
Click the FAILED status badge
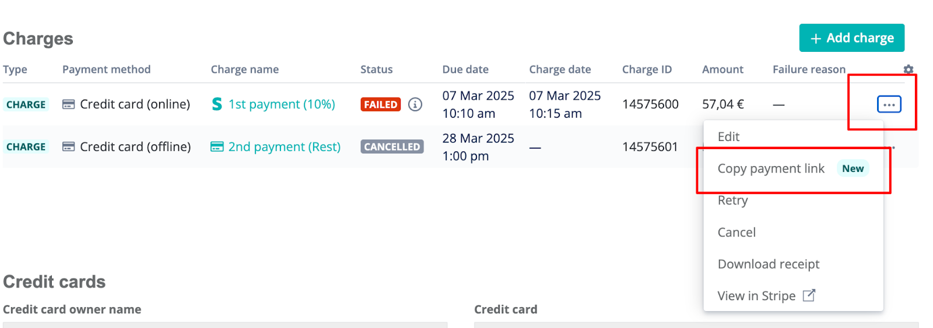tap(381, 104)
